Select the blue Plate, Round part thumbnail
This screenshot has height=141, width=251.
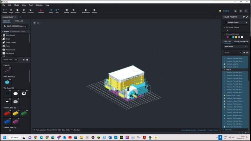7,82
